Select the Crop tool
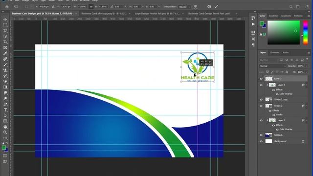Screen dimensions: 313x176 [x=5, y=42]
